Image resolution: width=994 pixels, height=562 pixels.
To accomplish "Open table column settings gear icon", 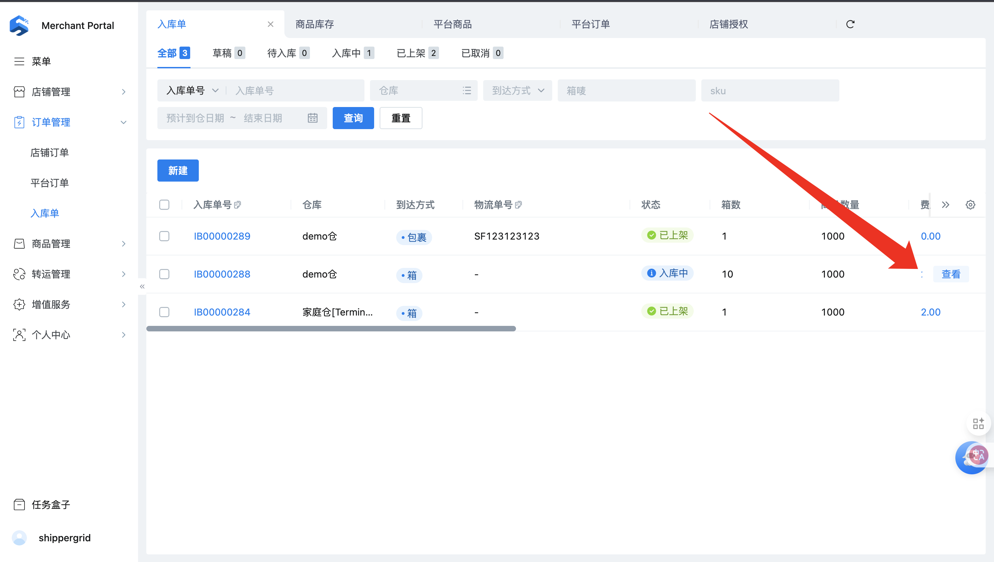I will (971, 205).
